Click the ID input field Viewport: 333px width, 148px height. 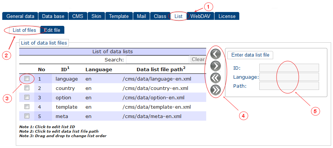pyautogui.click(x=289, y=68)
